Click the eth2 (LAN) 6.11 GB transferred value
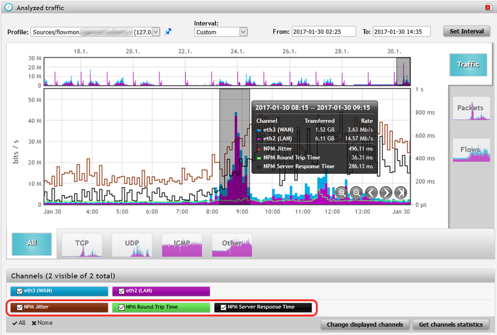 point(324,138)
